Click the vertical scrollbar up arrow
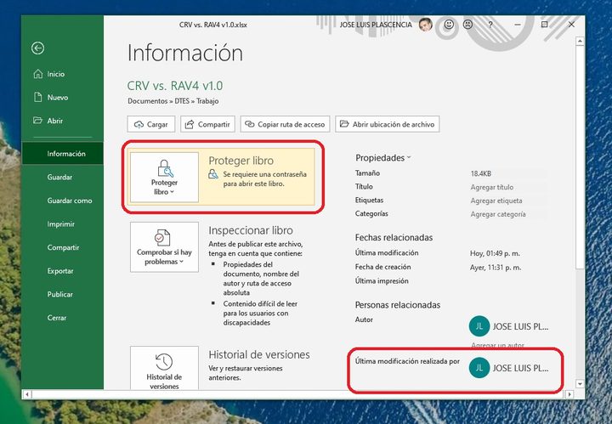The height and width of the screenshot is (424, 612). (580, 41)
